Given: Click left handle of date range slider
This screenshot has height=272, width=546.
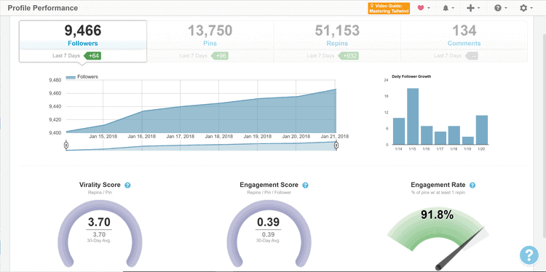Looking at the screenshot, I should coord(66,145).
